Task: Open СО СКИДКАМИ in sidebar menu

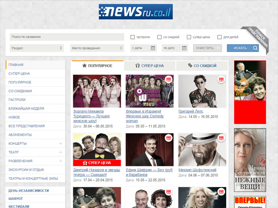Action: coord(36,91)
